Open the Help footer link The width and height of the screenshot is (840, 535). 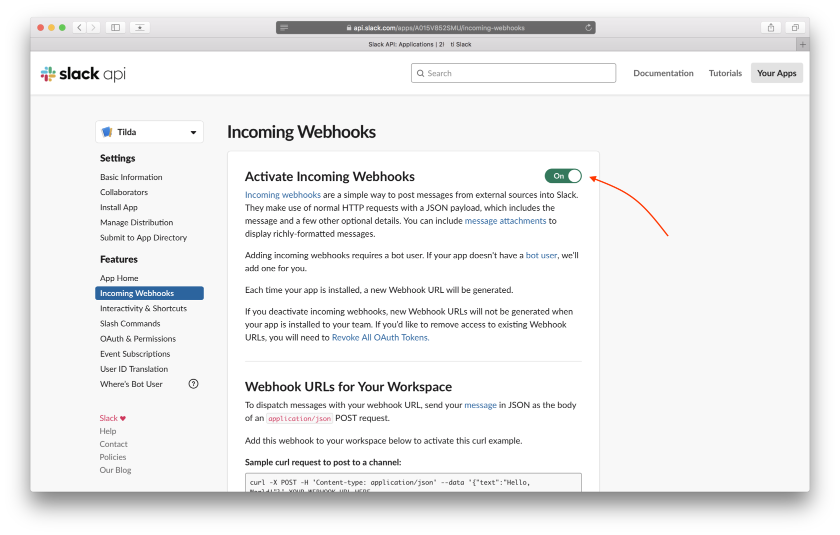pyautogui.click(x=107, y=431)
